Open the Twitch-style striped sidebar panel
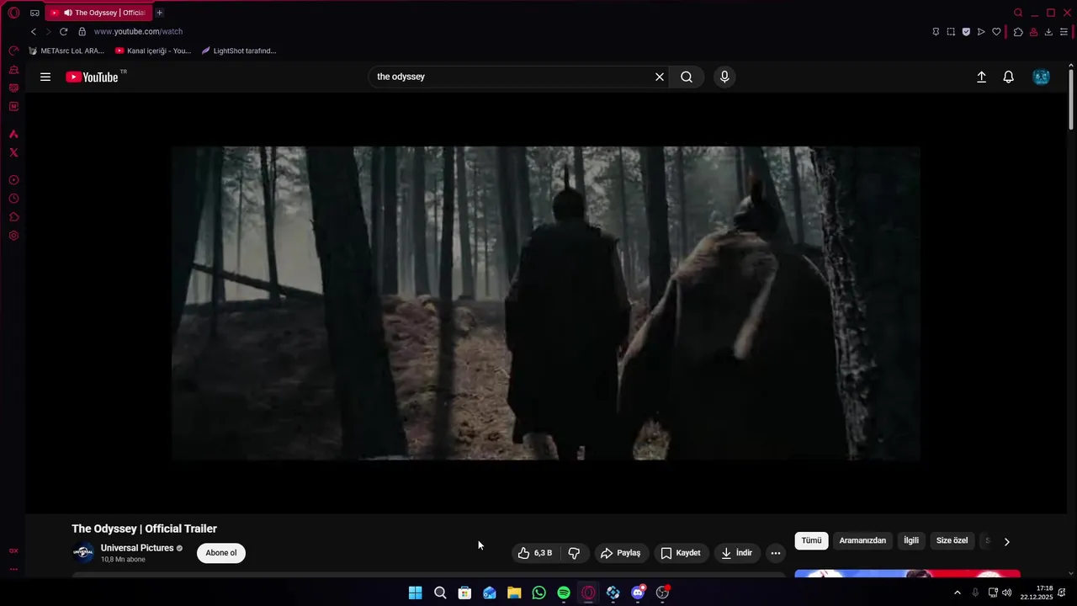 (x=13, y=88)
